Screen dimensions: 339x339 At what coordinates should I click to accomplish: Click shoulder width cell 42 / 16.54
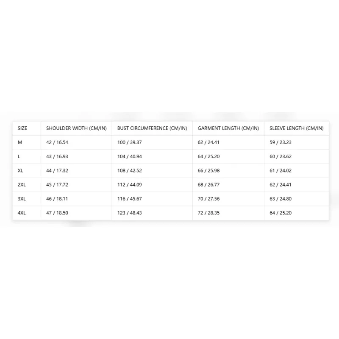tap(57, 142)
